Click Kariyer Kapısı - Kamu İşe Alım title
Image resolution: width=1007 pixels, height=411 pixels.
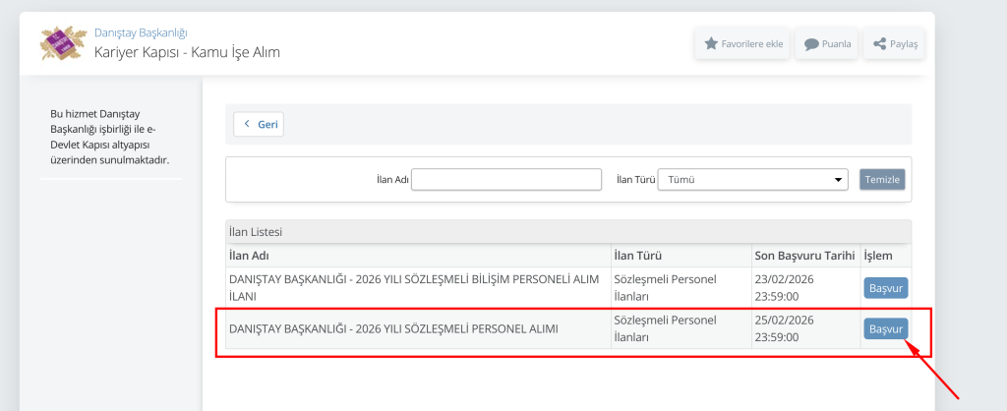coord(187,53)
